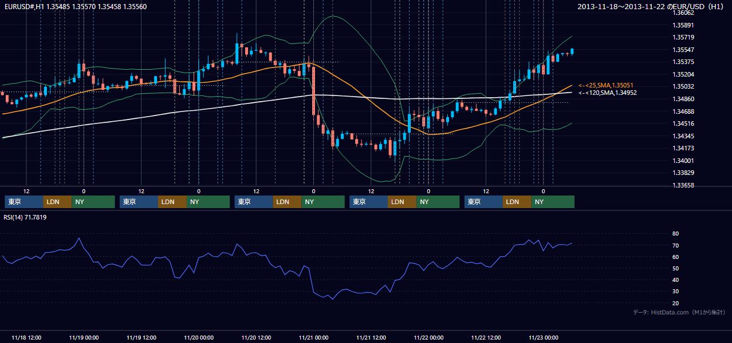Click price axis value 1.33829

pyautogui.click(x=683, y=173)
